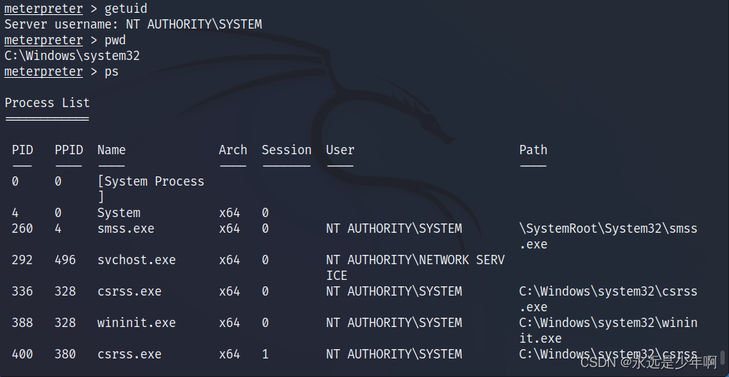The image size is (729, 377).
Task: Select csrss.exe name in PID 400 row
Action: pos(129,354)
